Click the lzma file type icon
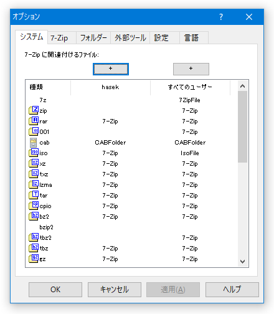The width and height of the screenshot is (274, 314). pyautogui.click(x=34, y=184)
